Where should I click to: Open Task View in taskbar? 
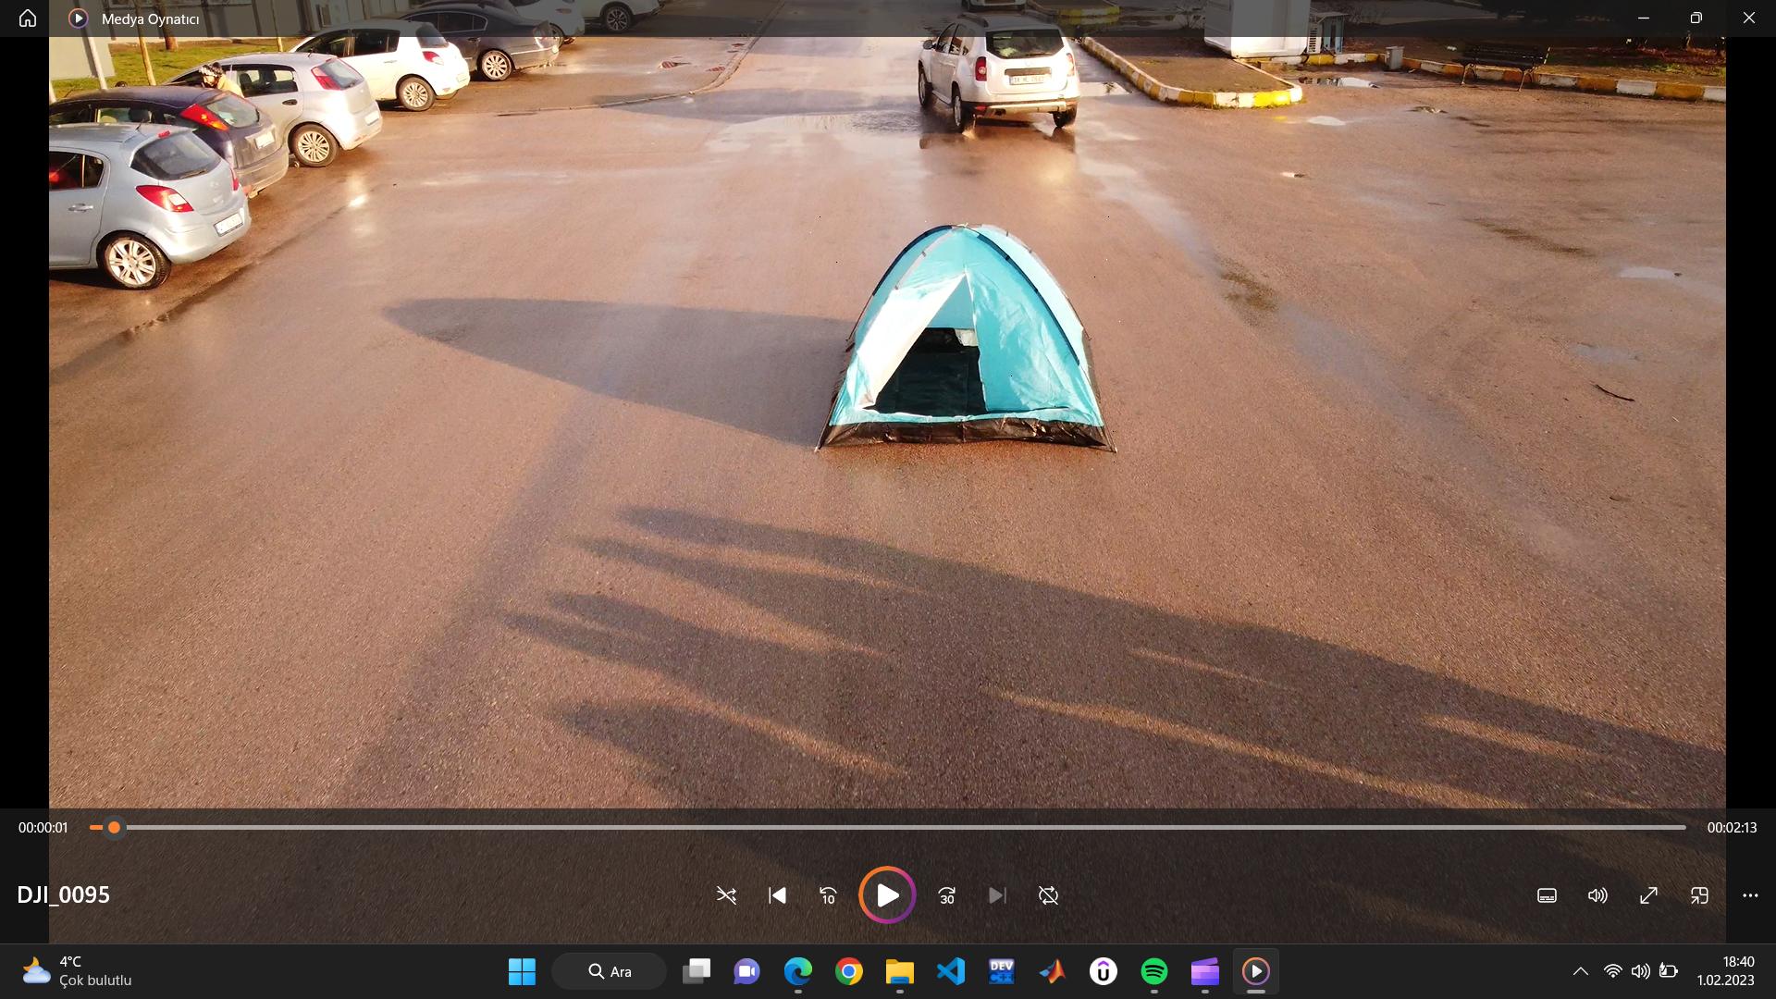[697, 971]
